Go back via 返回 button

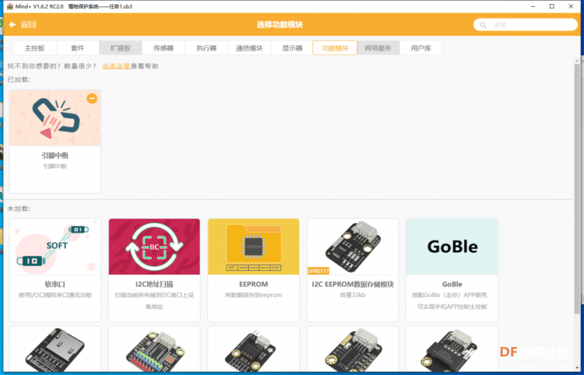(x=23, y=25)
